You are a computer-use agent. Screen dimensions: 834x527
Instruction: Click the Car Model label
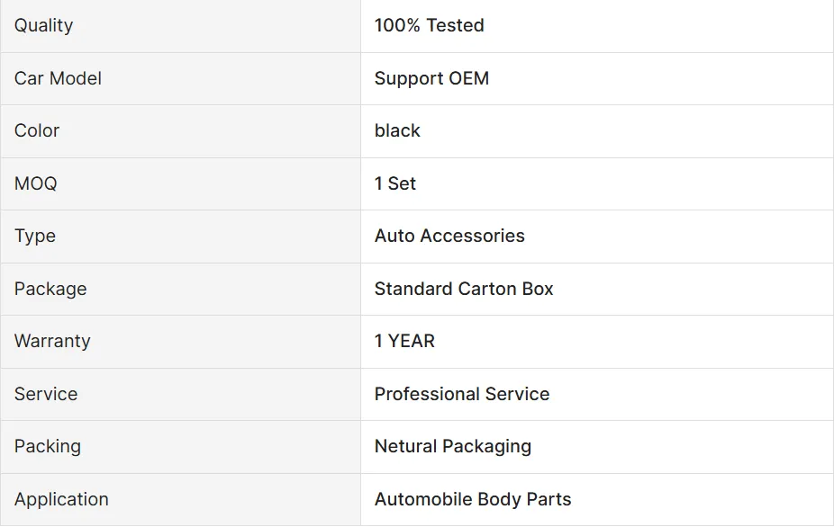[58, 78]
